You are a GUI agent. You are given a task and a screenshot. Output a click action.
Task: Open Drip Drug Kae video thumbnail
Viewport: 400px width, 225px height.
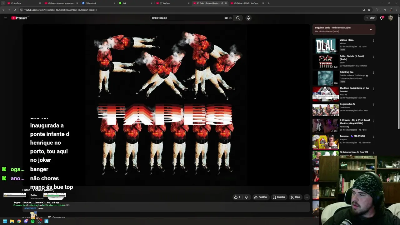coord(325,78)
